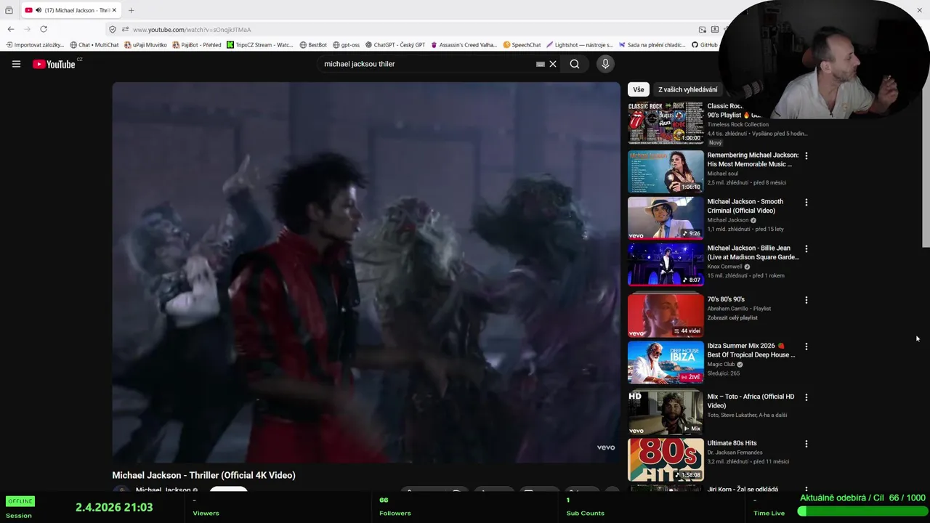This screenshot has width=930, height=523.
Task: Open Smooth Criminal video thumbnail
Action: point(666,218)
